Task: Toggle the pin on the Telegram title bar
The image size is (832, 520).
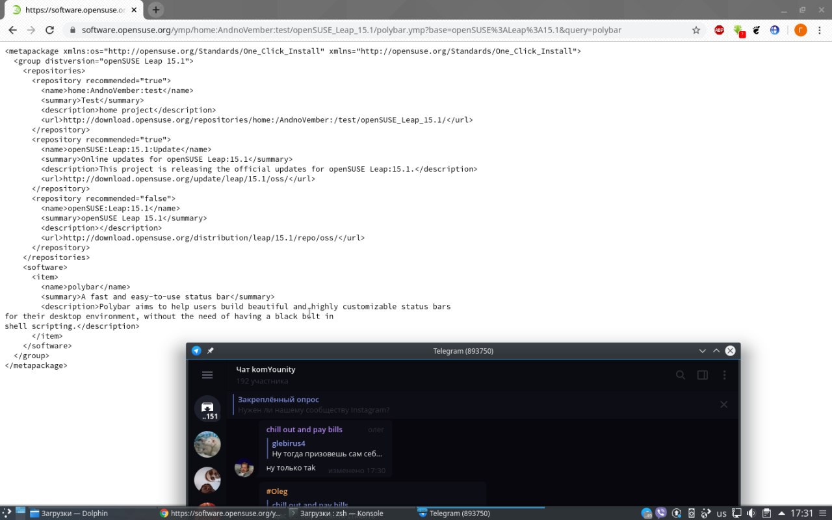Action: [x=211, y=351]
